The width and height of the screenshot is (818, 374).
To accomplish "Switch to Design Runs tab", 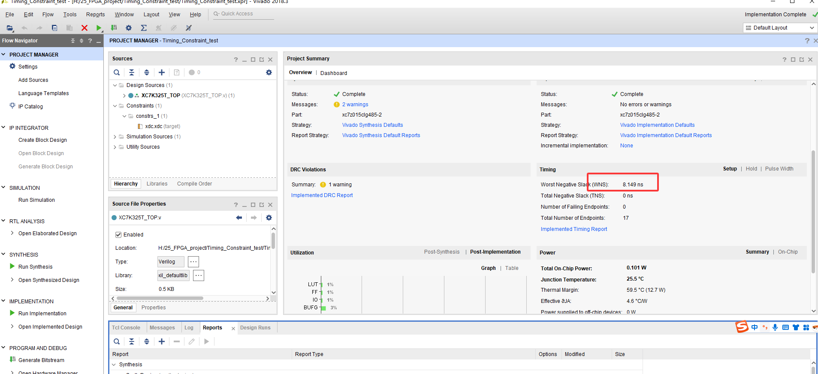I will 255,328.
